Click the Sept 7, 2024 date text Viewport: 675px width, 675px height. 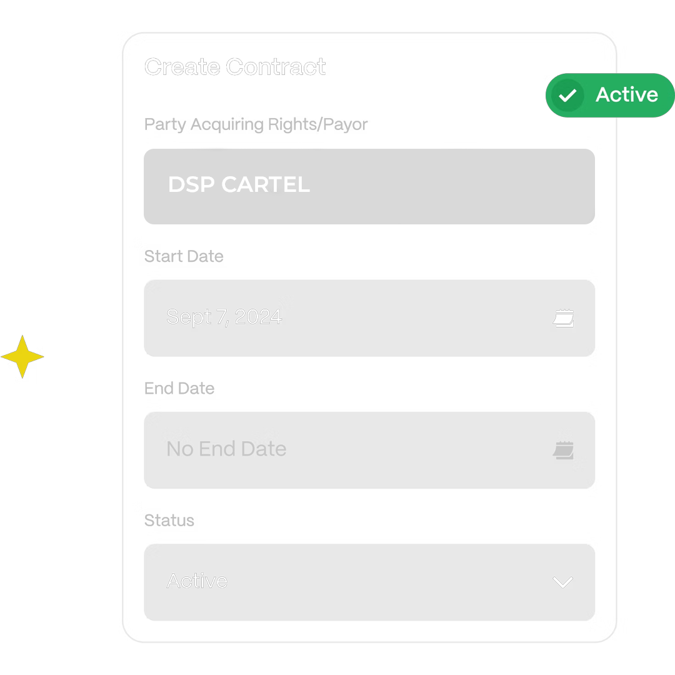point(224,317)
